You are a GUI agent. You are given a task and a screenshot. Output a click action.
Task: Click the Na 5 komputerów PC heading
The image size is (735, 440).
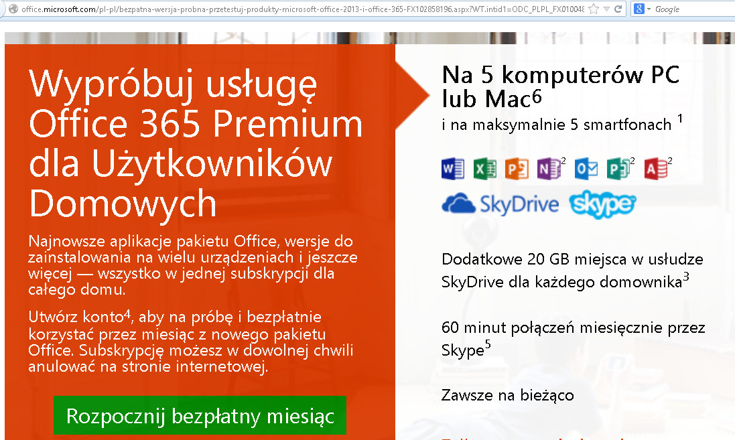(x=561, y=76)
